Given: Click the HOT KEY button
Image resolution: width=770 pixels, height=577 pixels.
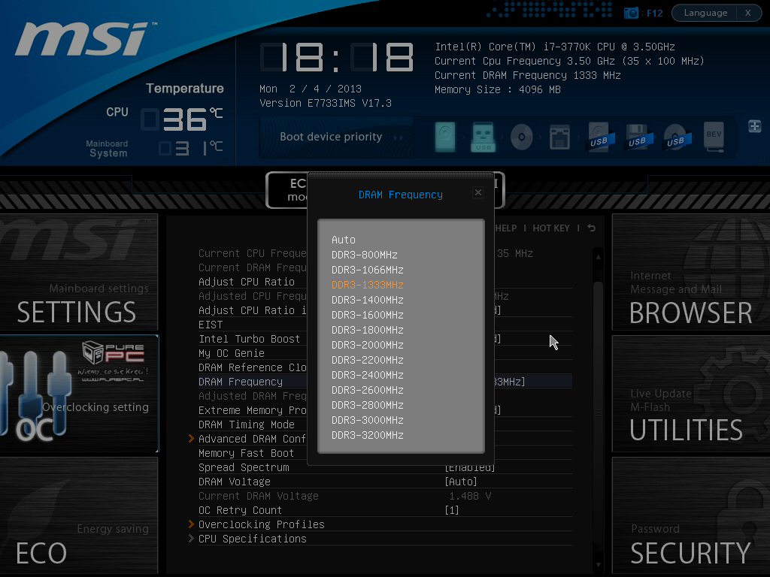Looking at the screenshot, I should tap(551, 228).
